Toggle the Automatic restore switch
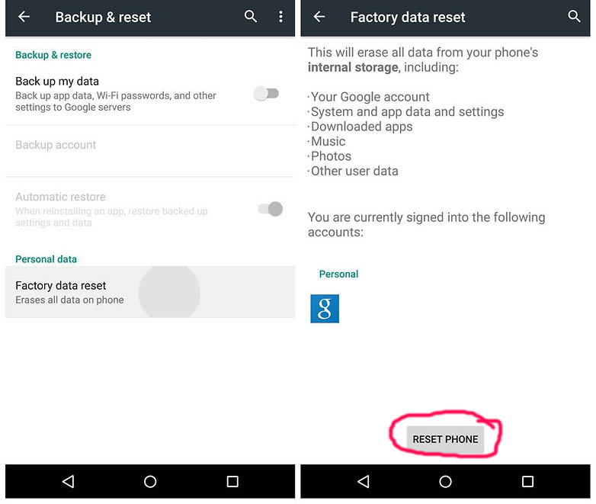This screenshot has height=504, width=596. click(271, 209)
